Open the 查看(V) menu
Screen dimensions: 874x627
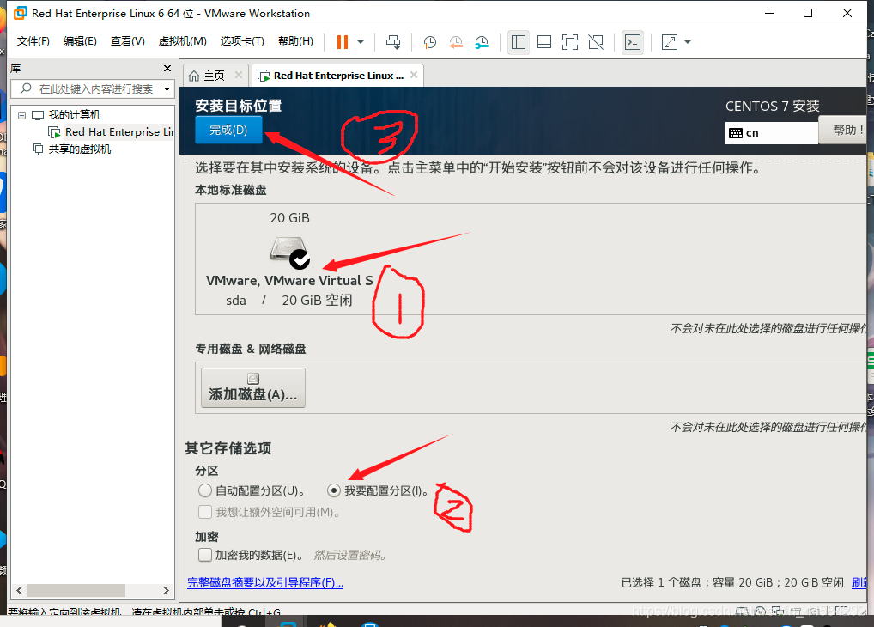pos(127,41)
